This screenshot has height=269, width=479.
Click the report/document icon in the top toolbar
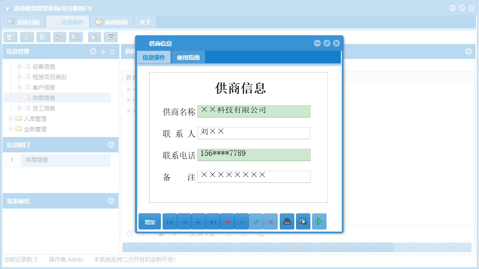click(x=43, y=37)
